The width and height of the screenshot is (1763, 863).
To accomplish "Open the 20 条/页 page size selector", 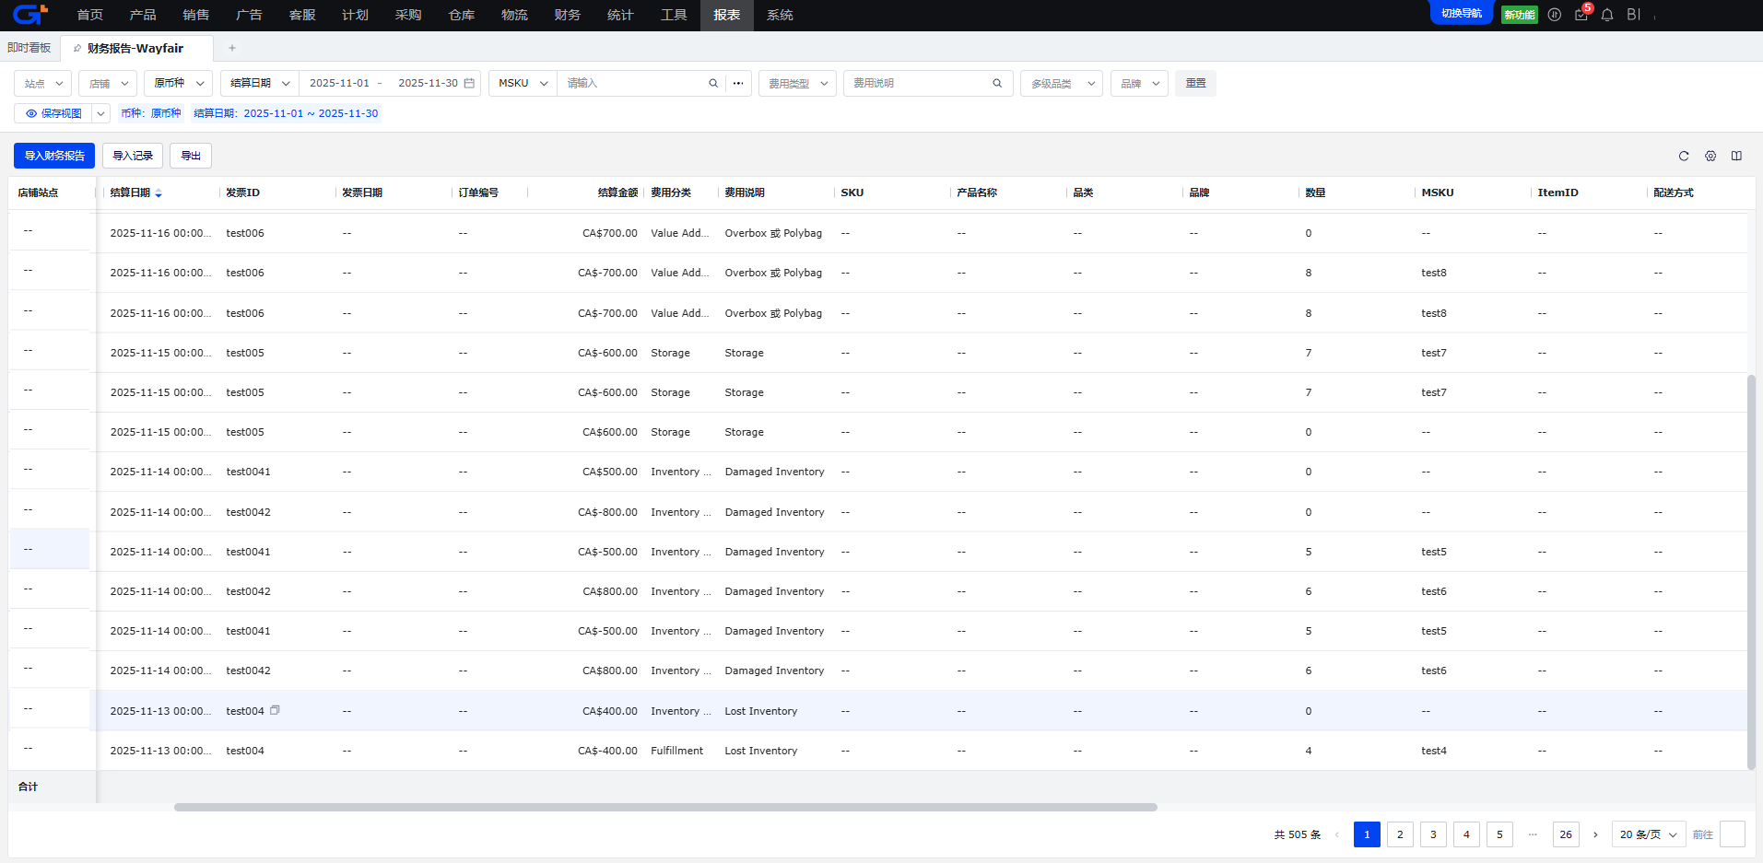I will pyautogui.click(x=1648, y=834).
